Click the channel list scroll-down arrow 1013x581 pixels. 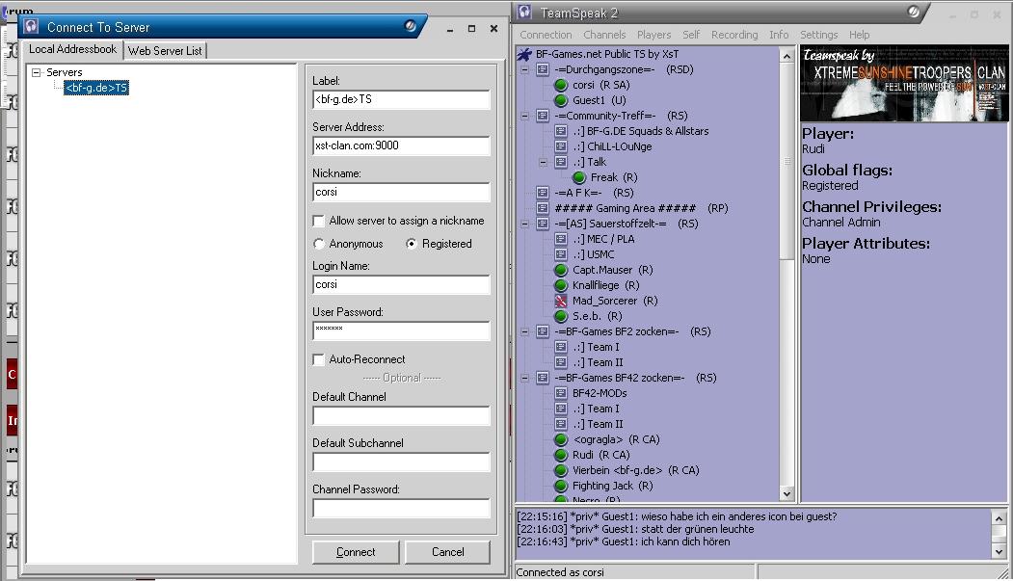click(x=786, y=494)
